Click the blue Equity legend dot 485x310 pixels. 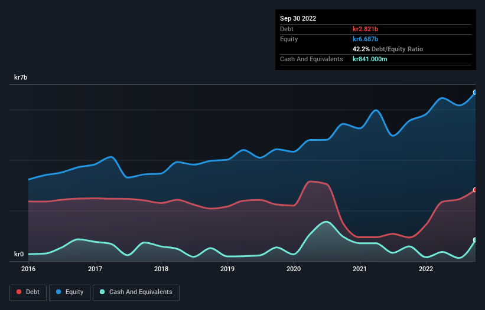tap(58, 292)
